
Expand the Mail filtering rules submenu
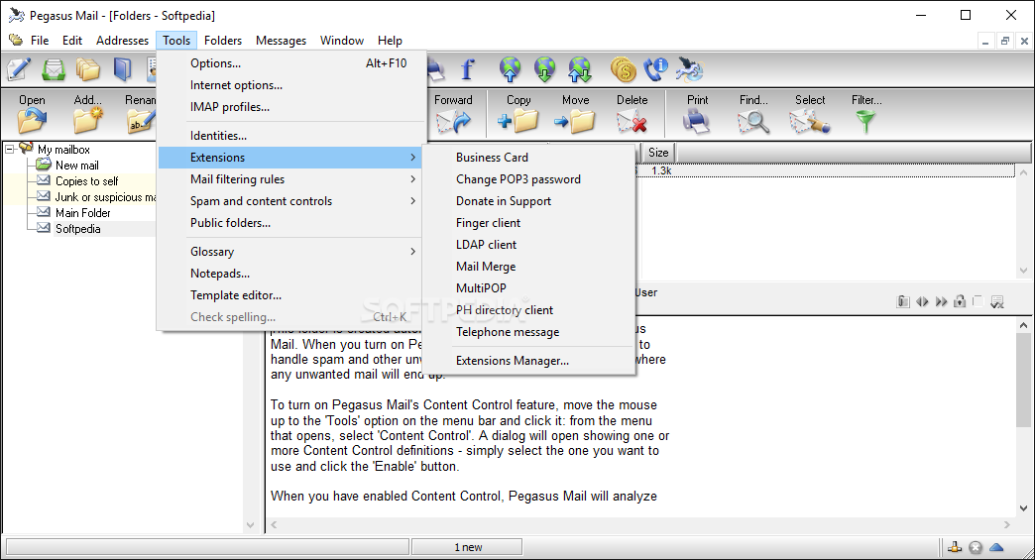(x=289, y=178)
